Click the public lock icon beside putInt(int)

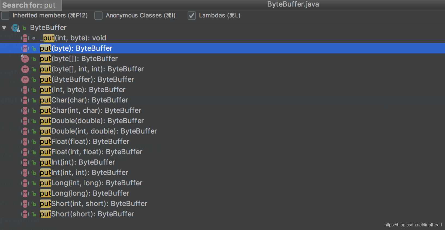(x=34, y=162)
